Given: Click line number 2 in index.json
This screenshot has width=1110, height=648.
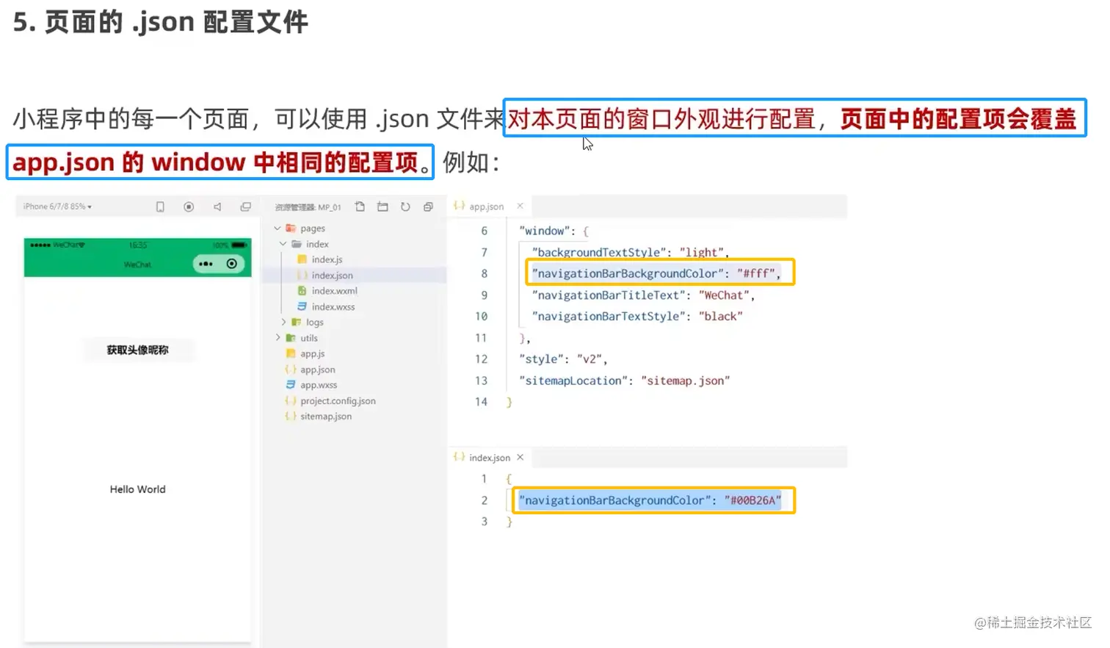Looking at the screenshot, I should (x=484, y=500).
